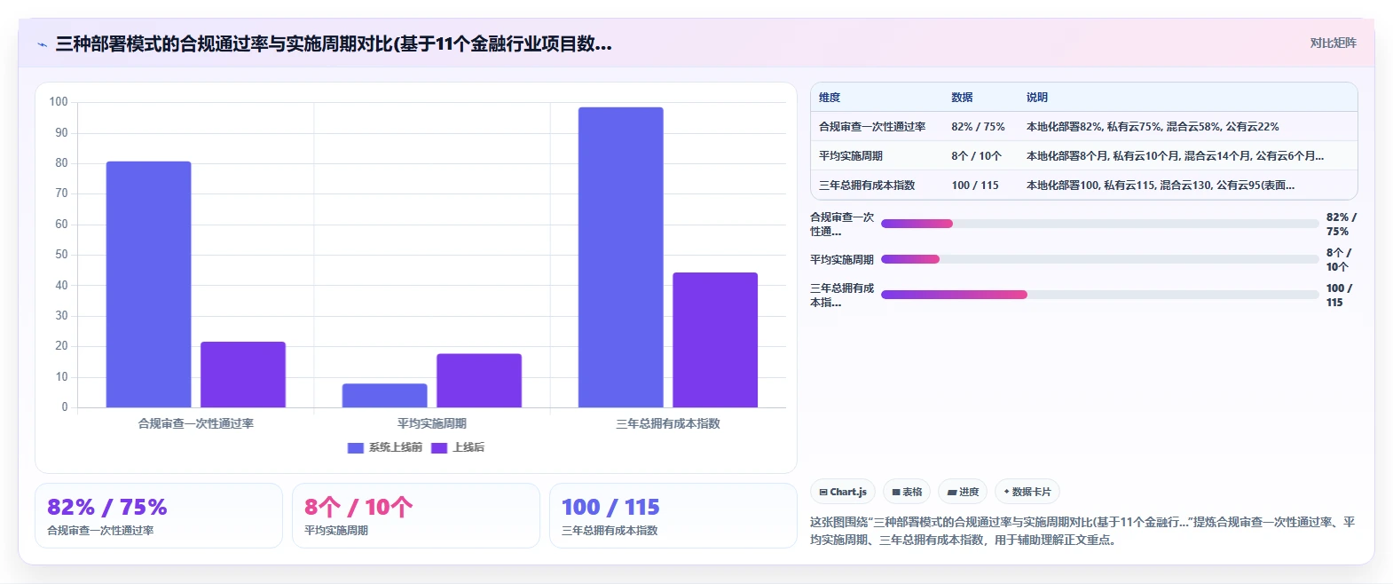Screen dimensions: 1393x584
Task: Click the blue bar for 平均实施周期
Action: coord(384,396)
